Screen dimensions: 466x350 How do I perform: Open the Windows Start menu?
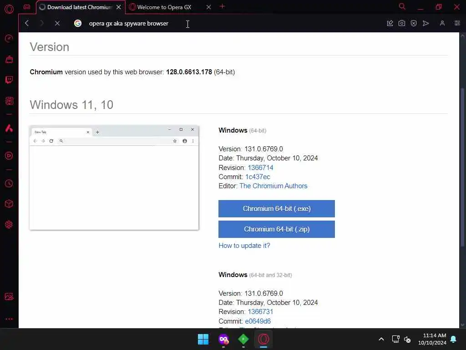tap(203, 339)
